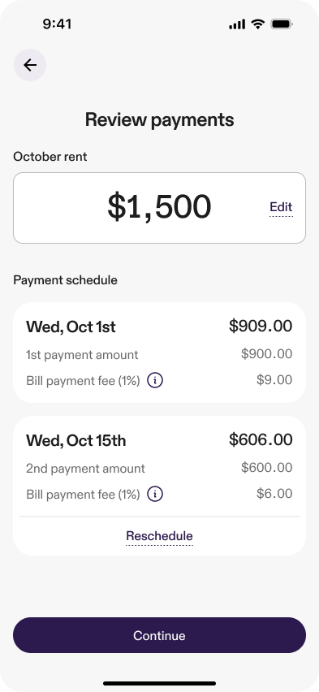Click the Edit link for rent amount

click(x=281, y=207)
